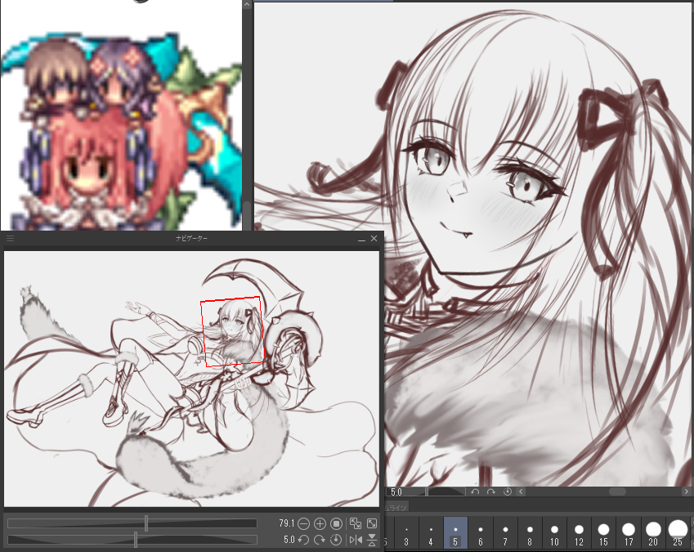
Task: Rotate canvas right in the Navigator
Action: point(320,540)
